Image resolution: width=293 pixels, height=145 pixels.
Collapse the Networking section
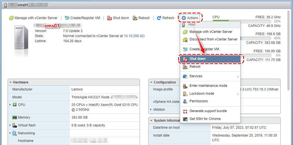[10, 133]
